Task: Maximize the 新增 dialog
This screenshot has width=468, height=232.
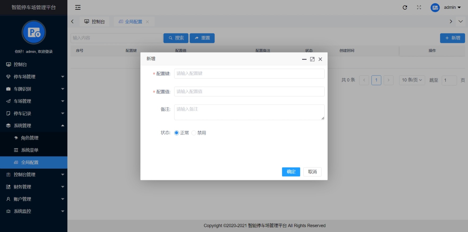Action: [312, 59]
